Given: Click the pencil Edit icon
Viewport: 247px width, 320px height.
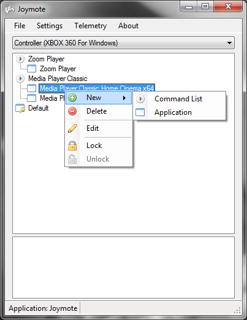Looking at the screenshot, I should (x=72, y=128).
